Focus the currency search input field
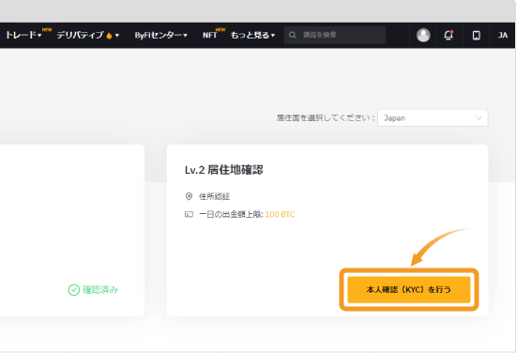516x353 pixels. tap(335, 35)
